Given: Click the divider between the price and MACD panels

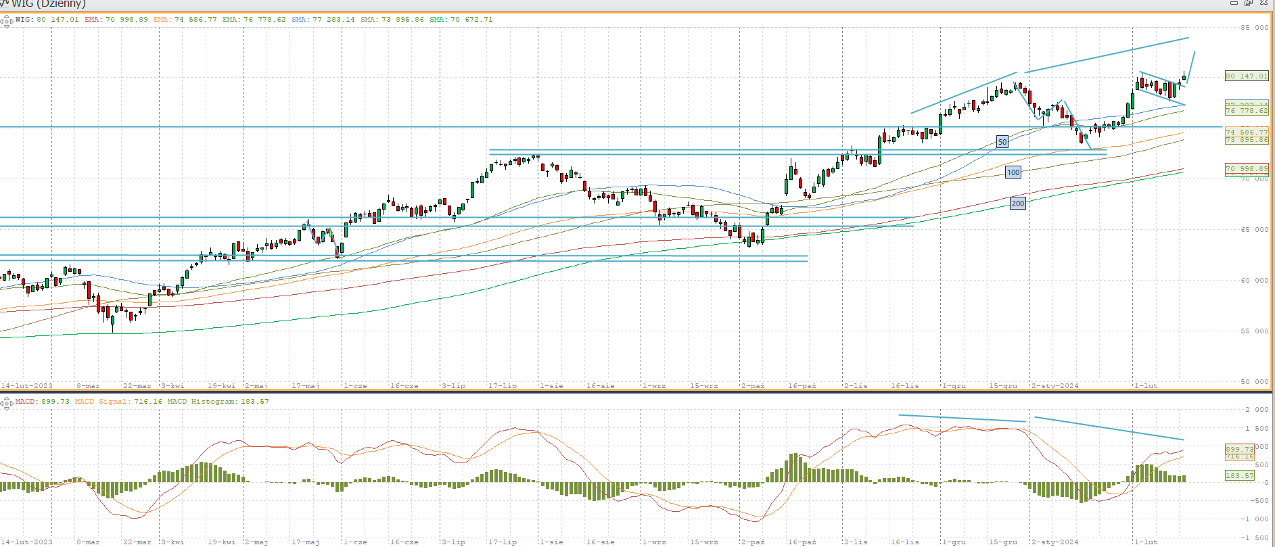Looking at the screenshot, I should tap(636, 391).
